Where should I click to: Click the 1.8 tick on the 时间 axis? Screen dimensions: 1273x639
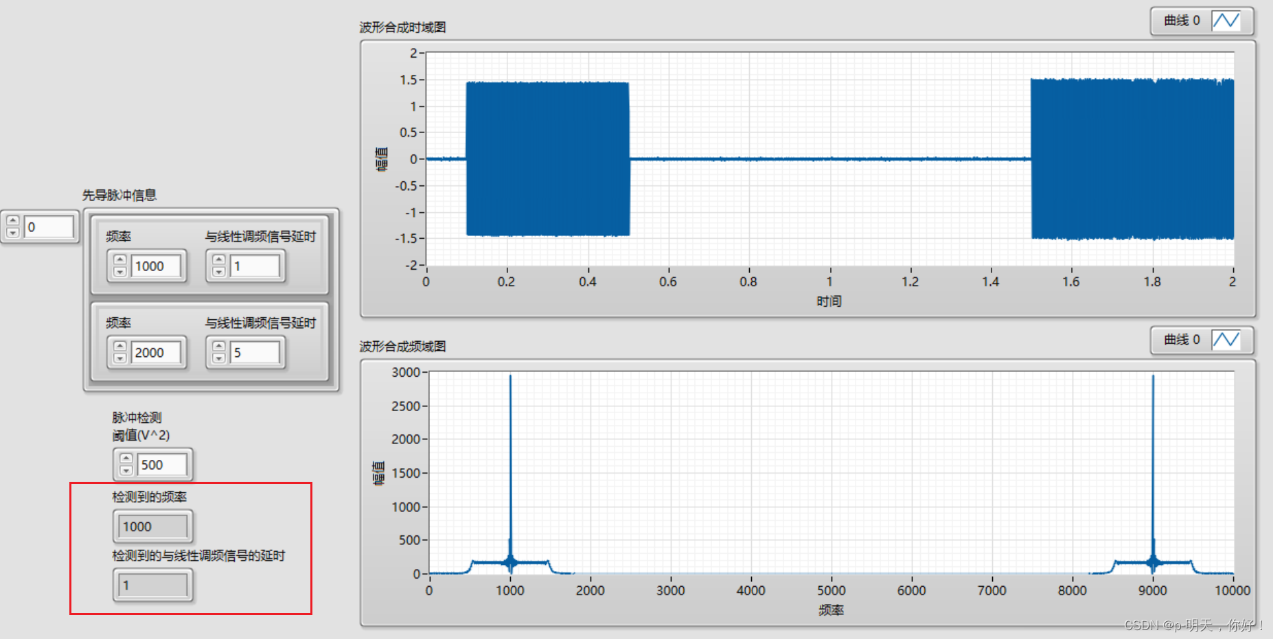tap(1152, 282)
